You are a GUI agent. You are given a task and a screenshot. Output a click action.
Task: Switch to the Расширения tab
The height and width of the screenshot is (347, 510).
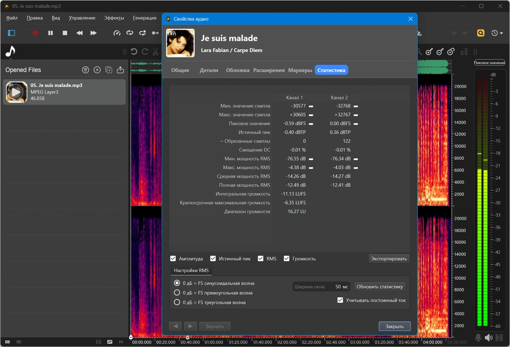tap(269, 70)
